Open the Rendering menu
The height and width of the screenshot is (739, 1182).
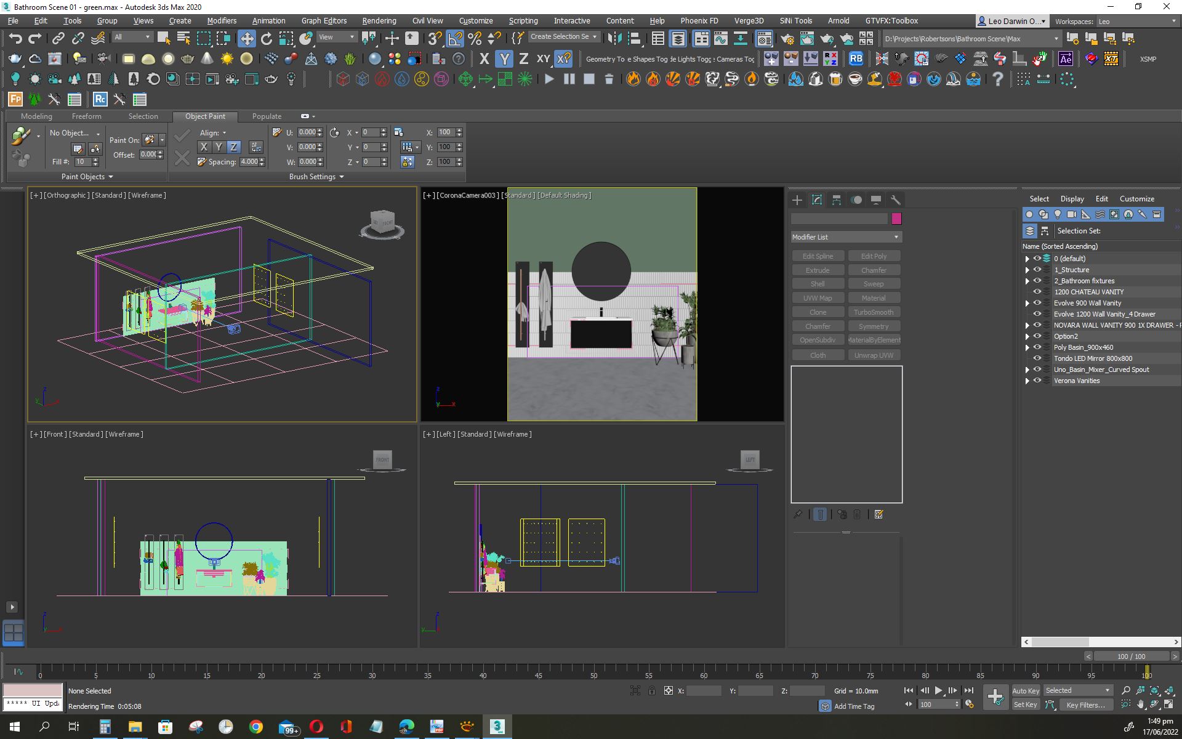click(379, 20)
